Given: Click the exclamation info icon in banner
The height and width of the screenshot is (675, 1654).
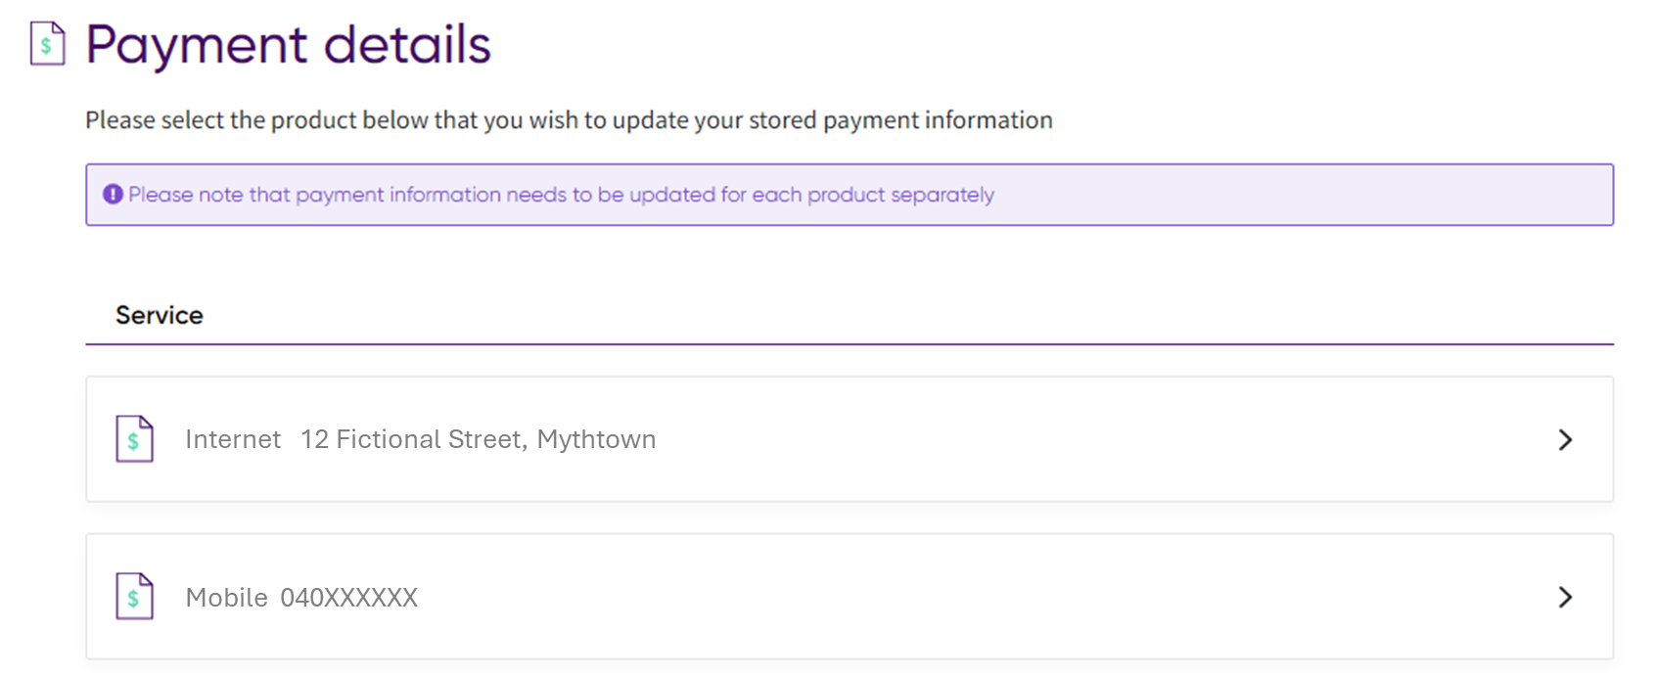Looking at the screenshot, I should click(113, 195).
